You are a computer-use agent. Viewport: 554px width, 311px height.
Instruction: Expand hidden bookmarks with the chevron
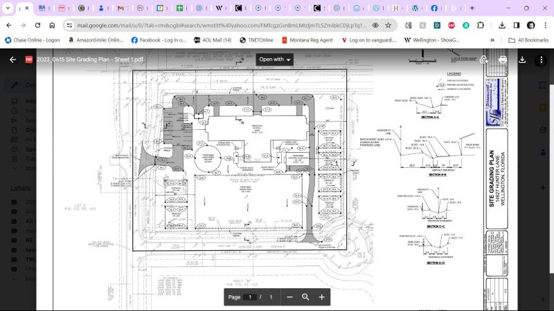pos(492,40)
